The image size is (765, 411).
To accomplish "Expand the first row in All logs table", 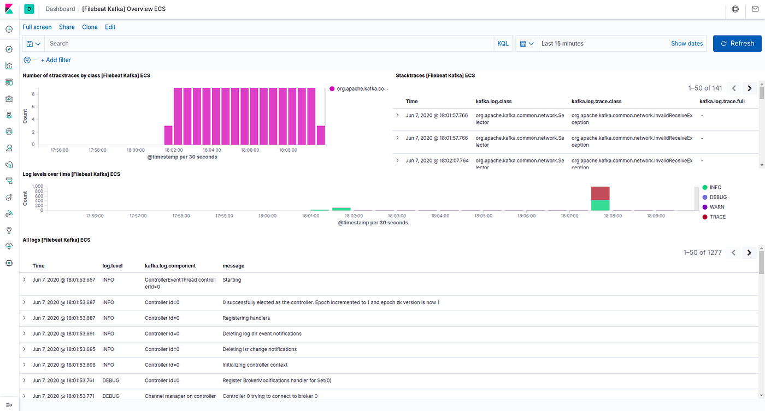I will click(23, 279).
